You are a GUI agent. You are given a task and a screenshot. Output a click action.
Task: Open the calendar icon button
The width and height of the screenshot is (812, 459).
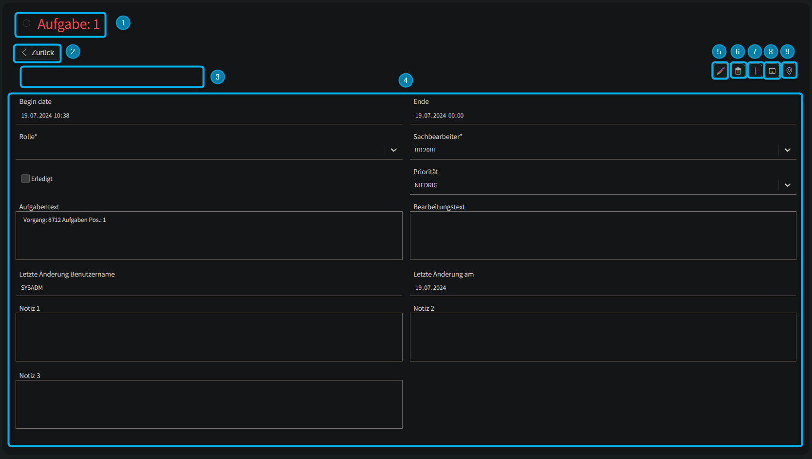point(772,71)
